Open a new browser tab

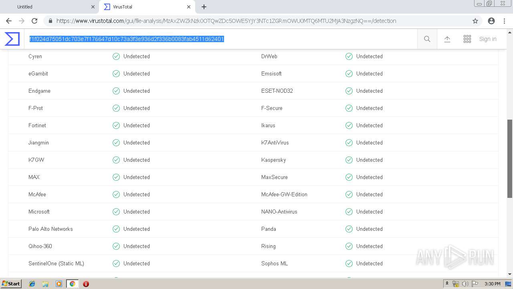[x=204, y=7]
